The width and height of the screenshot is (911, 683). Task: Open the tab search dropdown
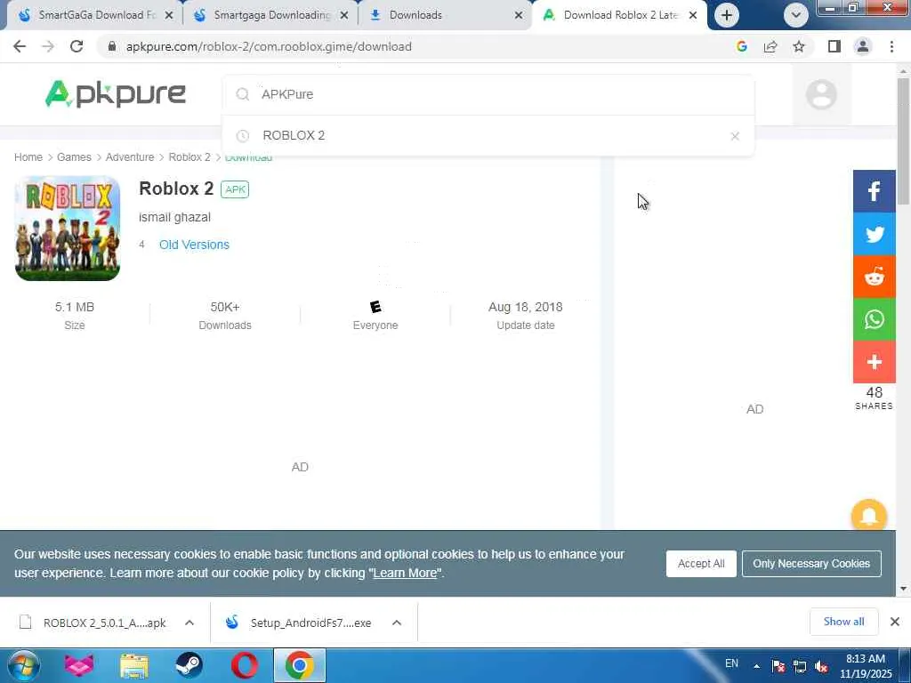pyautogui.click(x=795, y=15)
